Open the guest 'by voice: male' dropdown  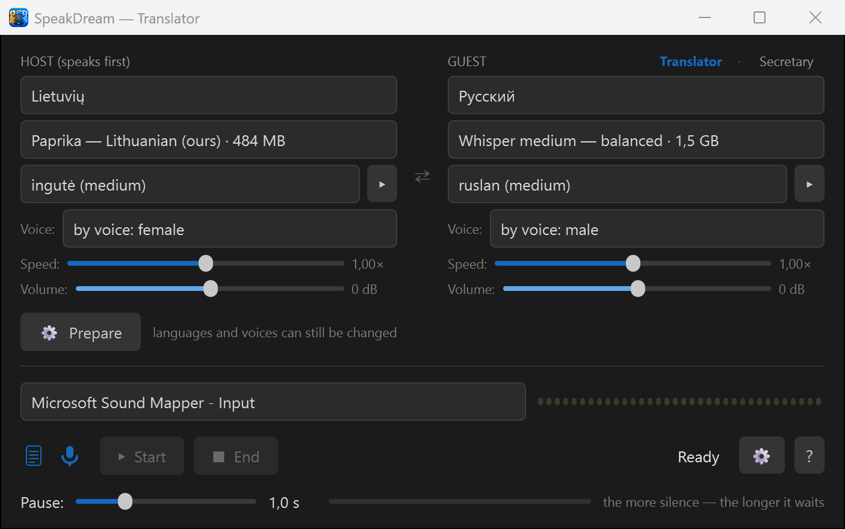[657, 228]
